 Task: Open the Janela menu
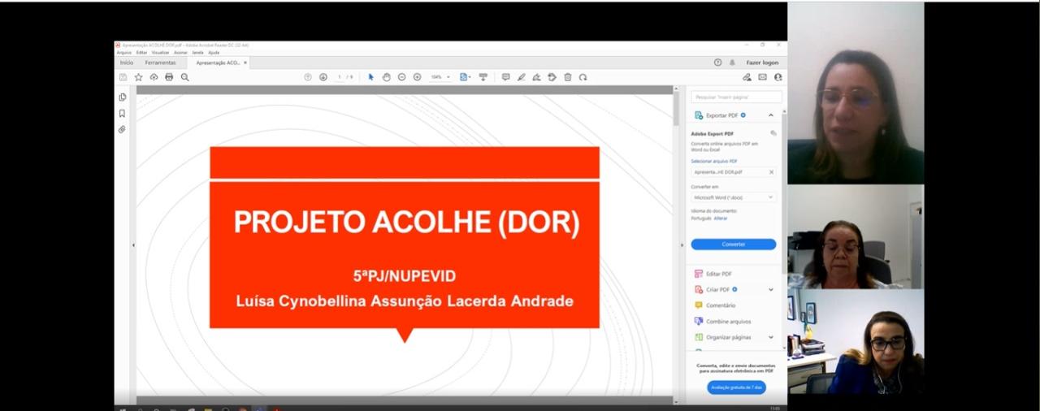coord(197,52)
